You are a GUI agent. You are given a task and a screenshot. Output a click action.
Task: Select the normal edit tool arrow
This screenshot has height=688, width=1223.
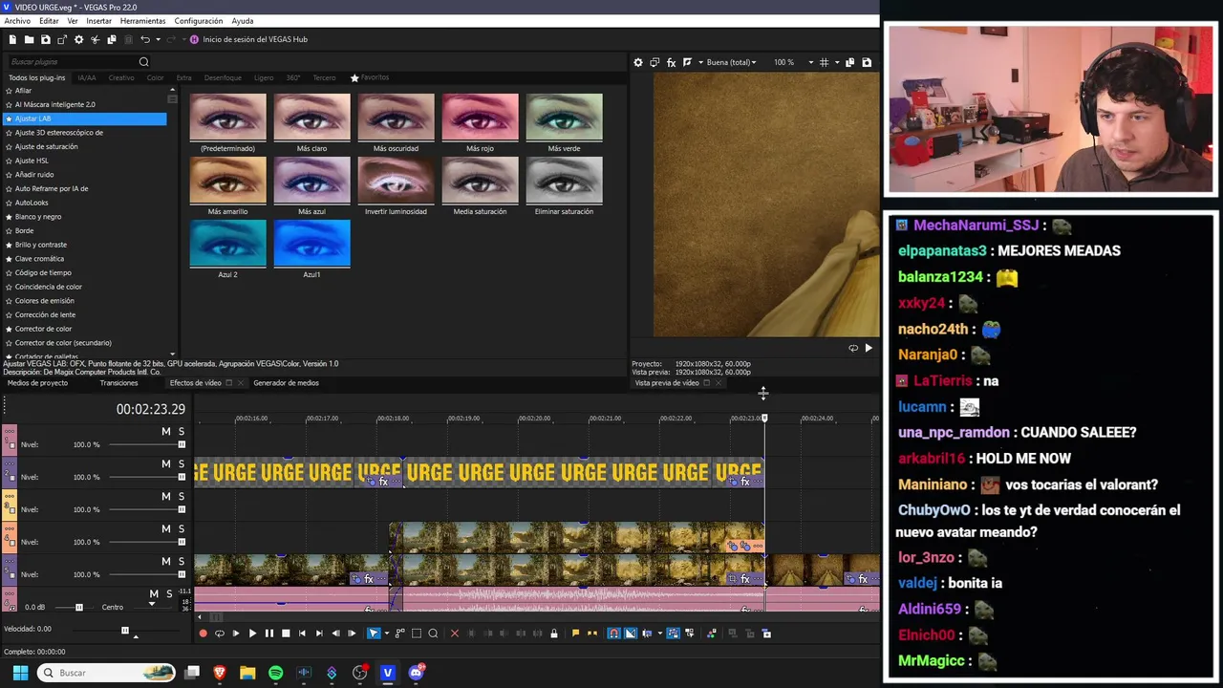click(x=373, y=634)
